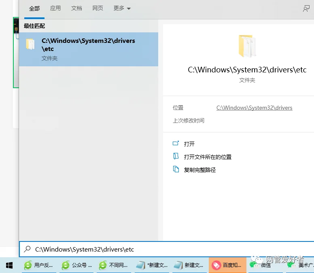Click the preview title C:\Windows\System32\drivers\etc

click(x=247, y=70)
